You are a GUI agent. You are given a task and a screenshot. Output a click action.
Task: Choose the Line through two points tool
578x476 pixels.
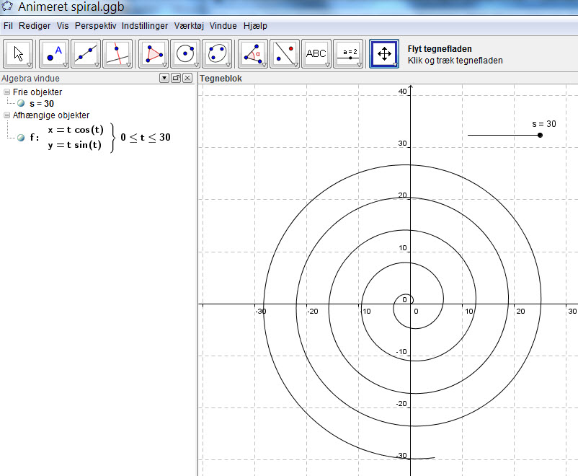pos(86,53)
